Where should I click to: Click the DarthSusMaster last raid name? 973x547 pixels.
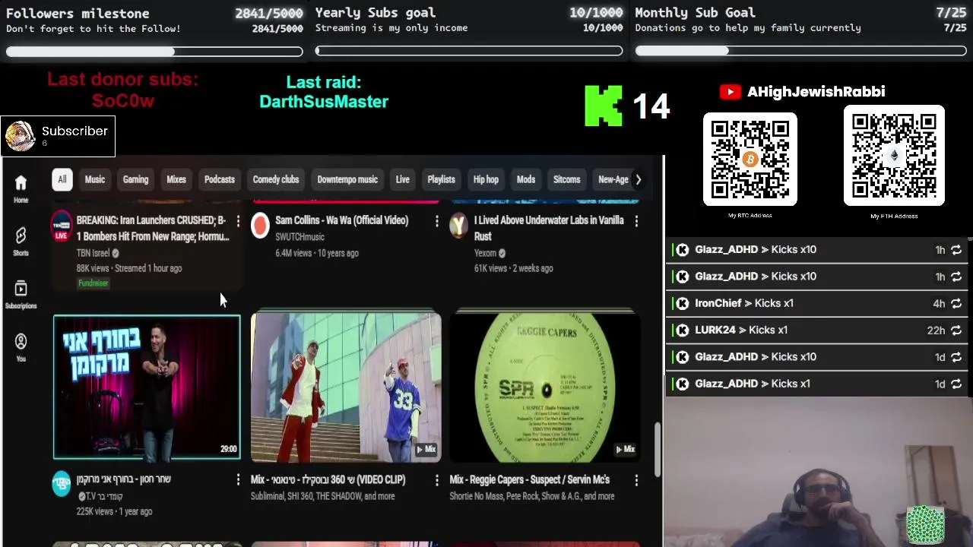coord(324,102)
